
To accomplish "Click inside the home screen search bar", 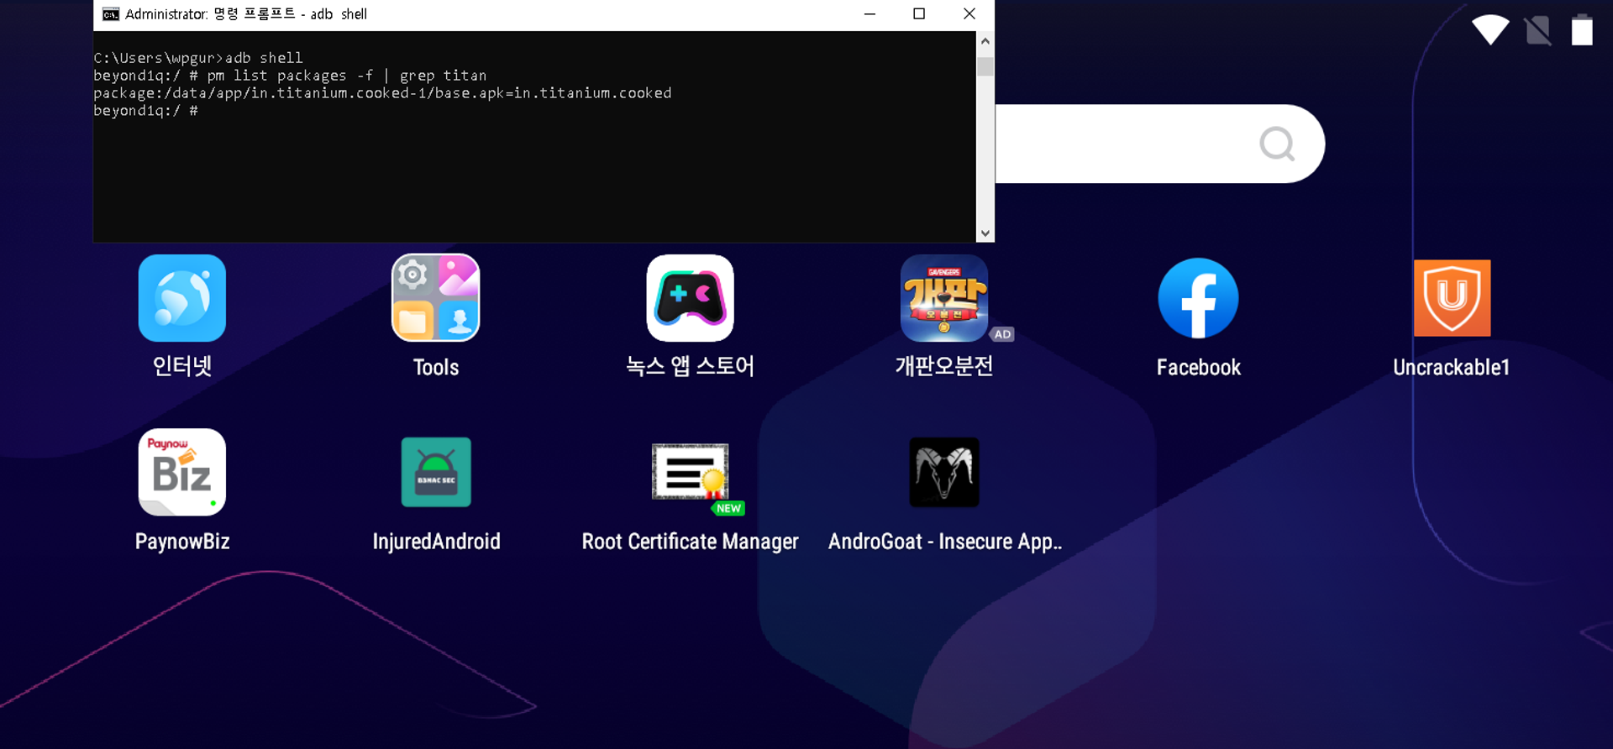I will pyautogui.click(x=1159, y=144).
